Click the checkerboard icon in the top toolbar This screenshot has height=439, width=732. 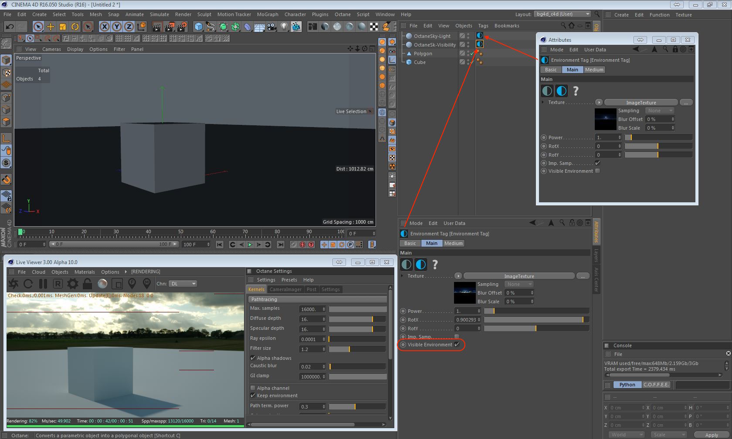pyautogui.click(x=374, y=27)
